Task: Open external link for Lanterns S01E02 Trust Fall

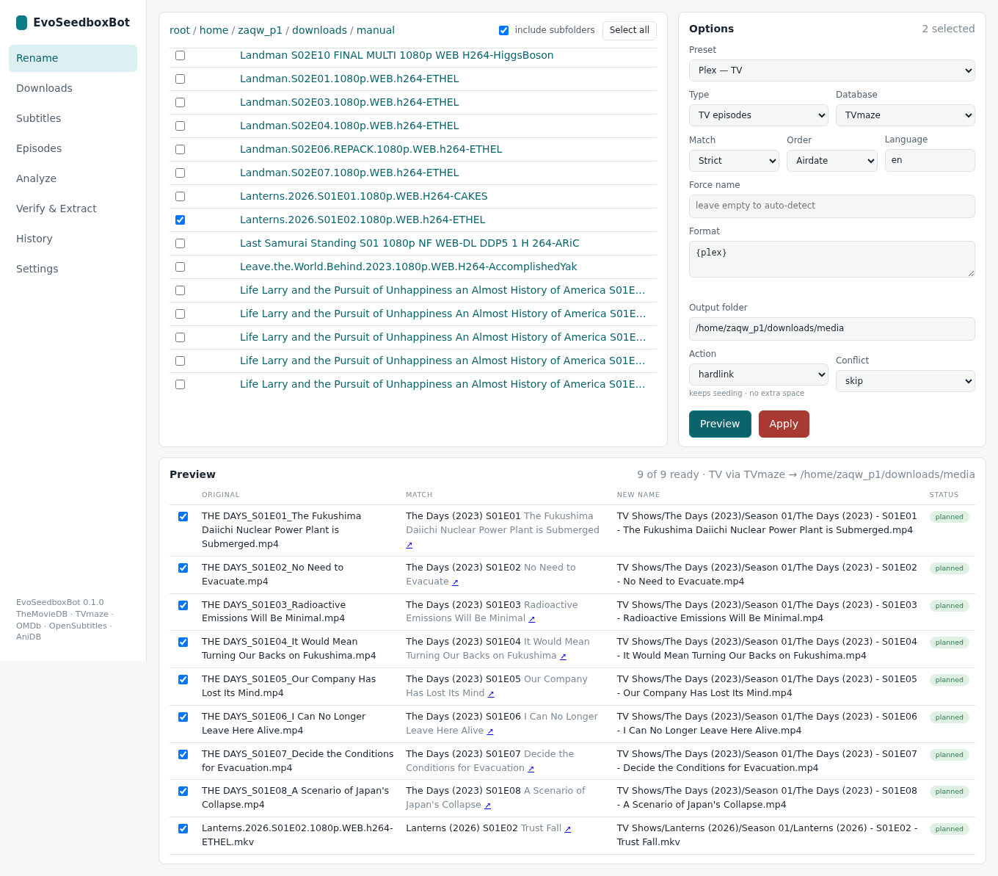Action: (567, 828)
